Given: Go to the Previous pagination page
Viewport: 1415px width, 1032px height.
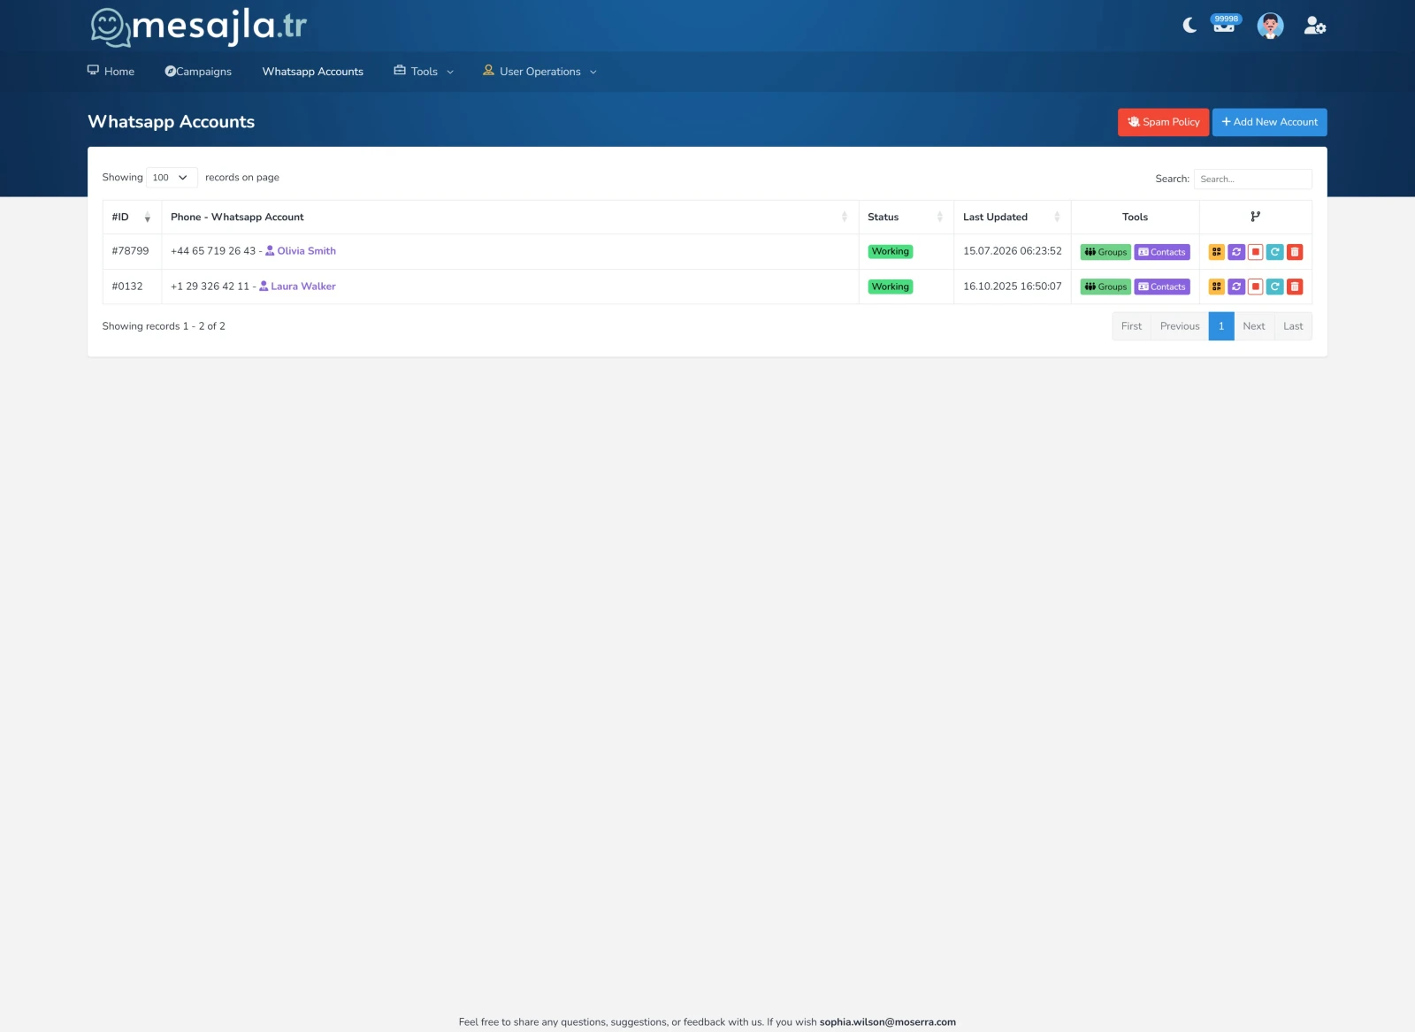Looking at the screenshot, I should point(1180,326).
